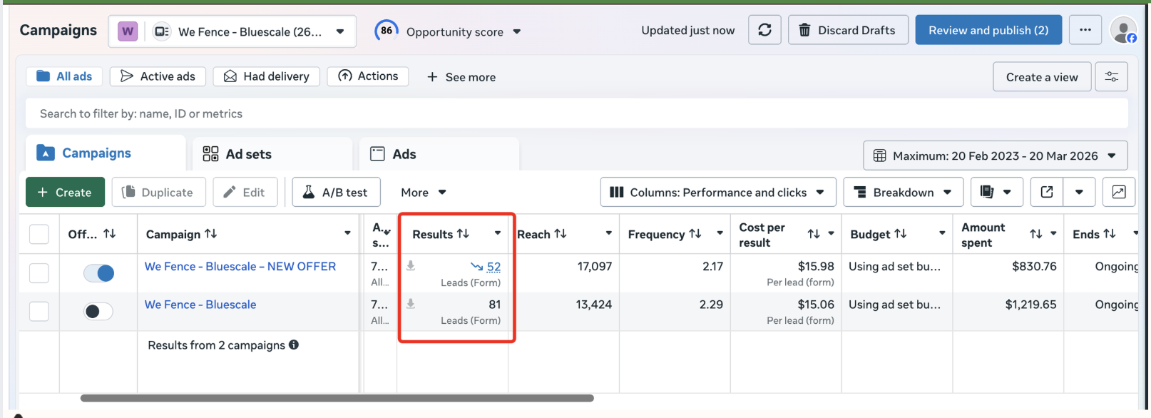1151x418 pixels.
Task: Open the Campaign column menu caret
Action: pyautogui.click(x=347, y=233)
